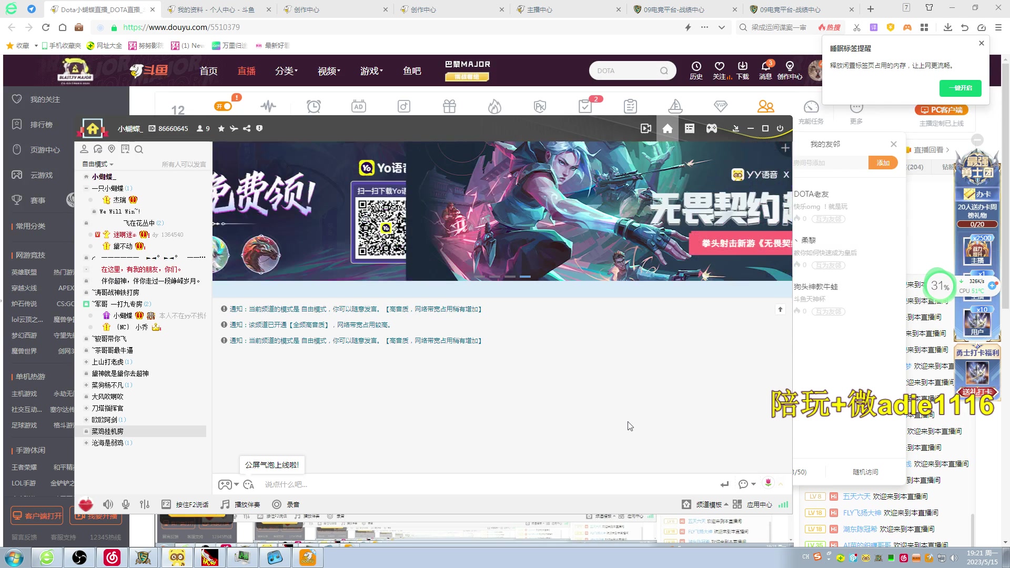The height and width of the screenshot is (568, 1010).
Task: Expand the 沧海是弱鸡 channel
Action: [86, 443]
